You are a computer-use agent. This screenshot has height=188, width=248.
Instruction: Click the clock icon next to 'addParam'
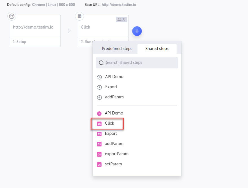click(99, 97)
